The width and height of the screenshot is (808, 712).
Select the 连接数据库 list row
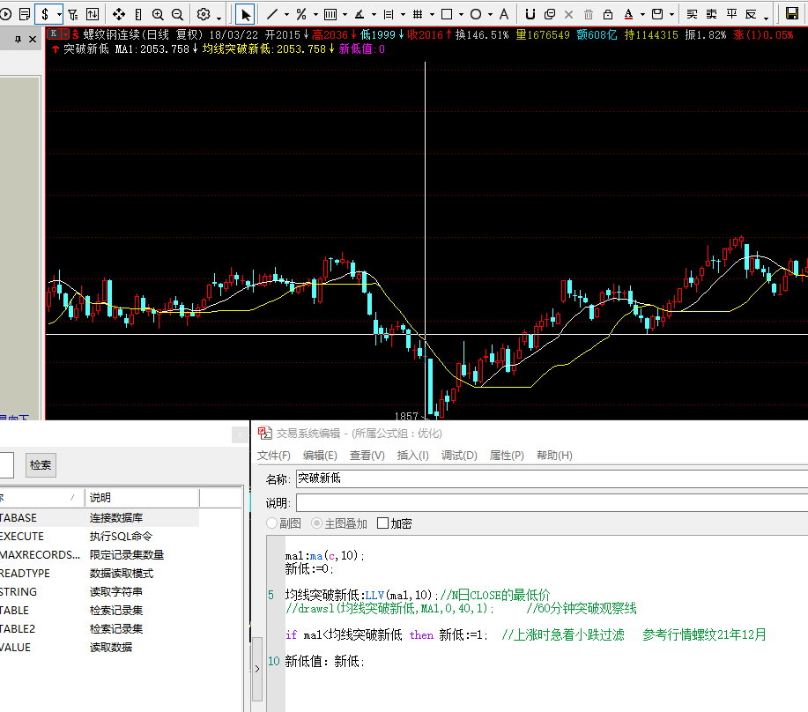(100, 518)
